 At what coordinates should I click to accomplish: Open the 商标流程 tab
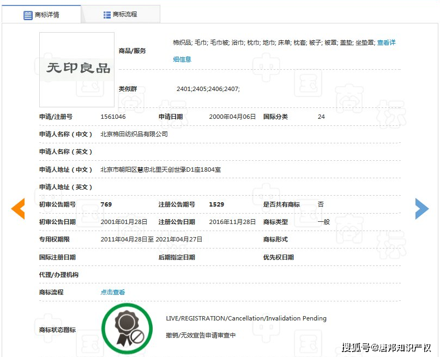120,14
